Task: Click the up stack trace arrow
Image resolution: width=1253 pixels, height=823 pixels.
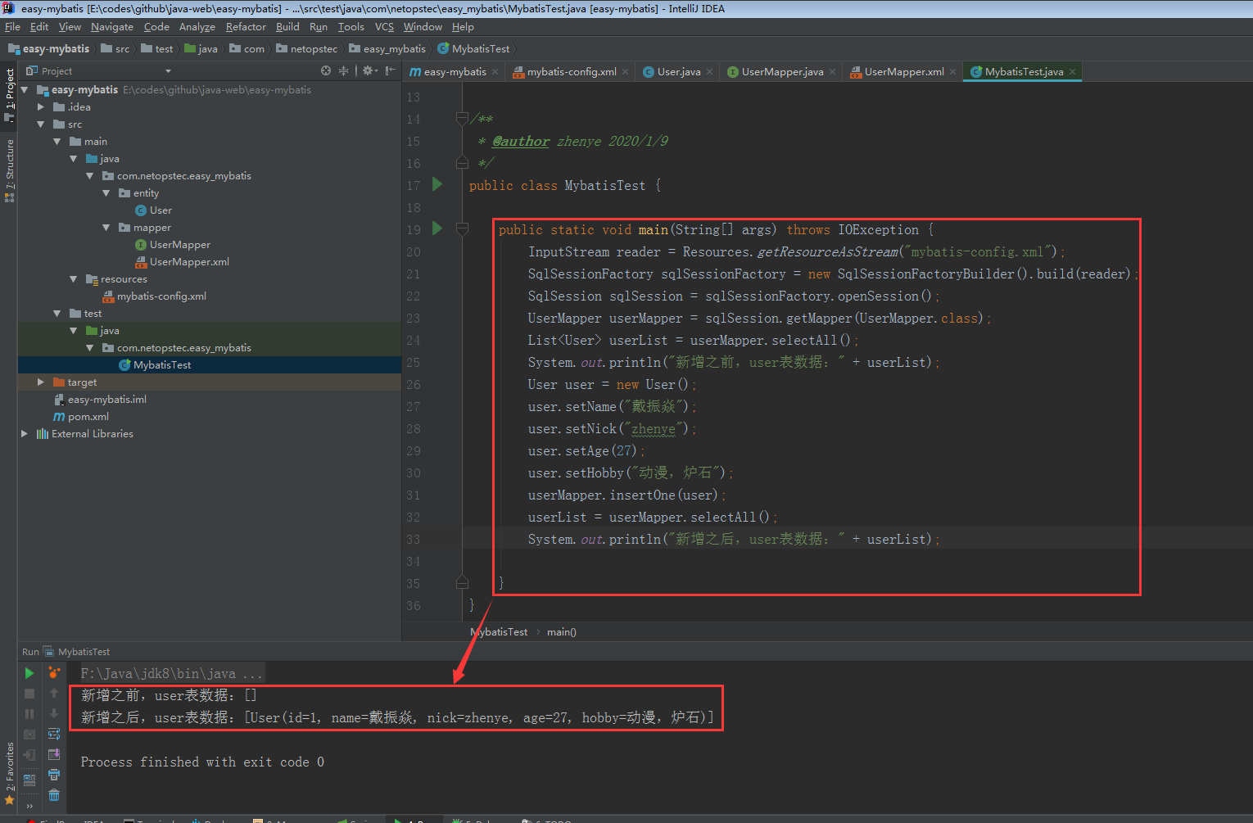Action: [x=54, y=694]
